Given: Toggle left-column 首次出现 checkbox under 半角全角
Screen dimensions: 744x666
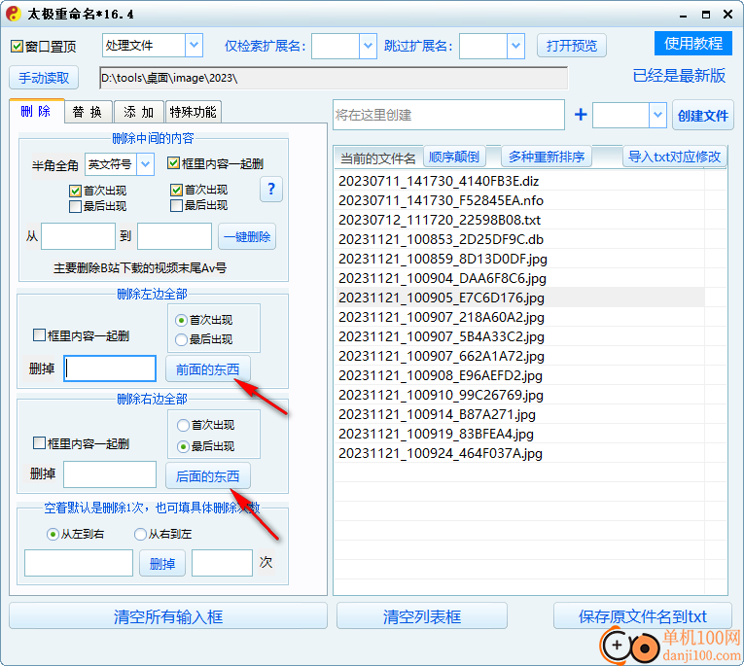Looking at the screenshot, I should (x=75, y=191).
